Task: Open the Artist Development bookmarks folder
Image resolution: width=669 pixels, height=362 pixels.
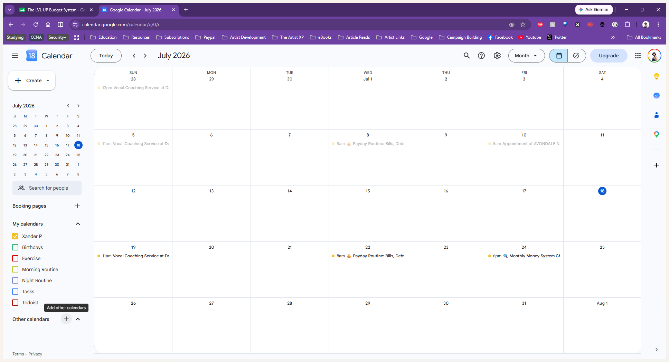Action: click(x=244, y=37)
